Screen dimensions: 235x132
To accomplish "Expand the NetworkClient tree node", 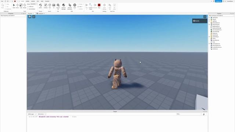I will point(209,25).
